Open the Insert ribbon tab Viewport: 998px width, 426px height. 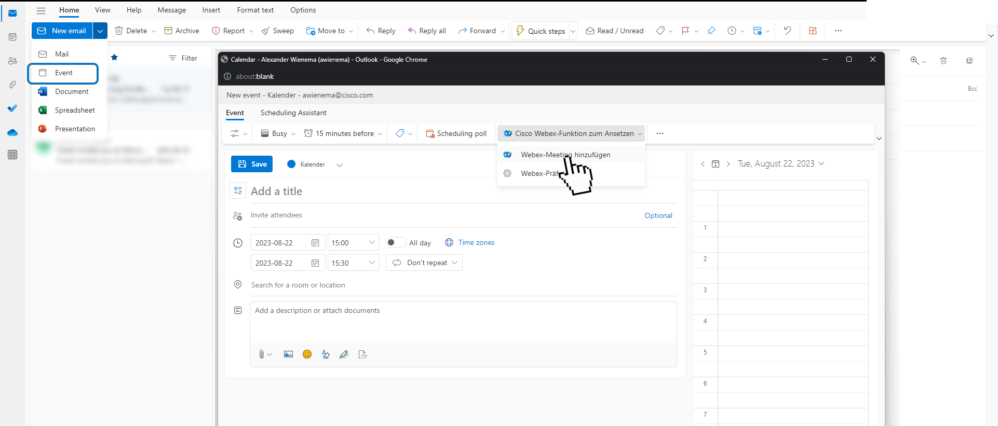pyautogui.click(x=211, y=10)
